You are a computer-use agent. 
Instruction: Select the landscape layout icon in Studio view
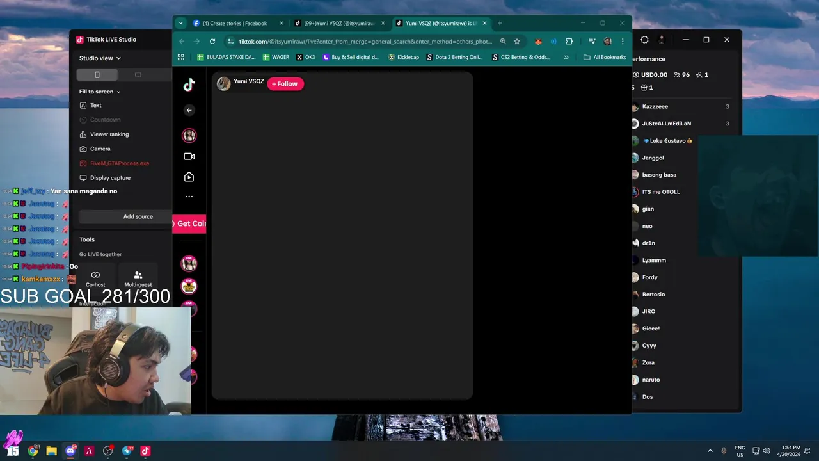[x=138, y=75]
